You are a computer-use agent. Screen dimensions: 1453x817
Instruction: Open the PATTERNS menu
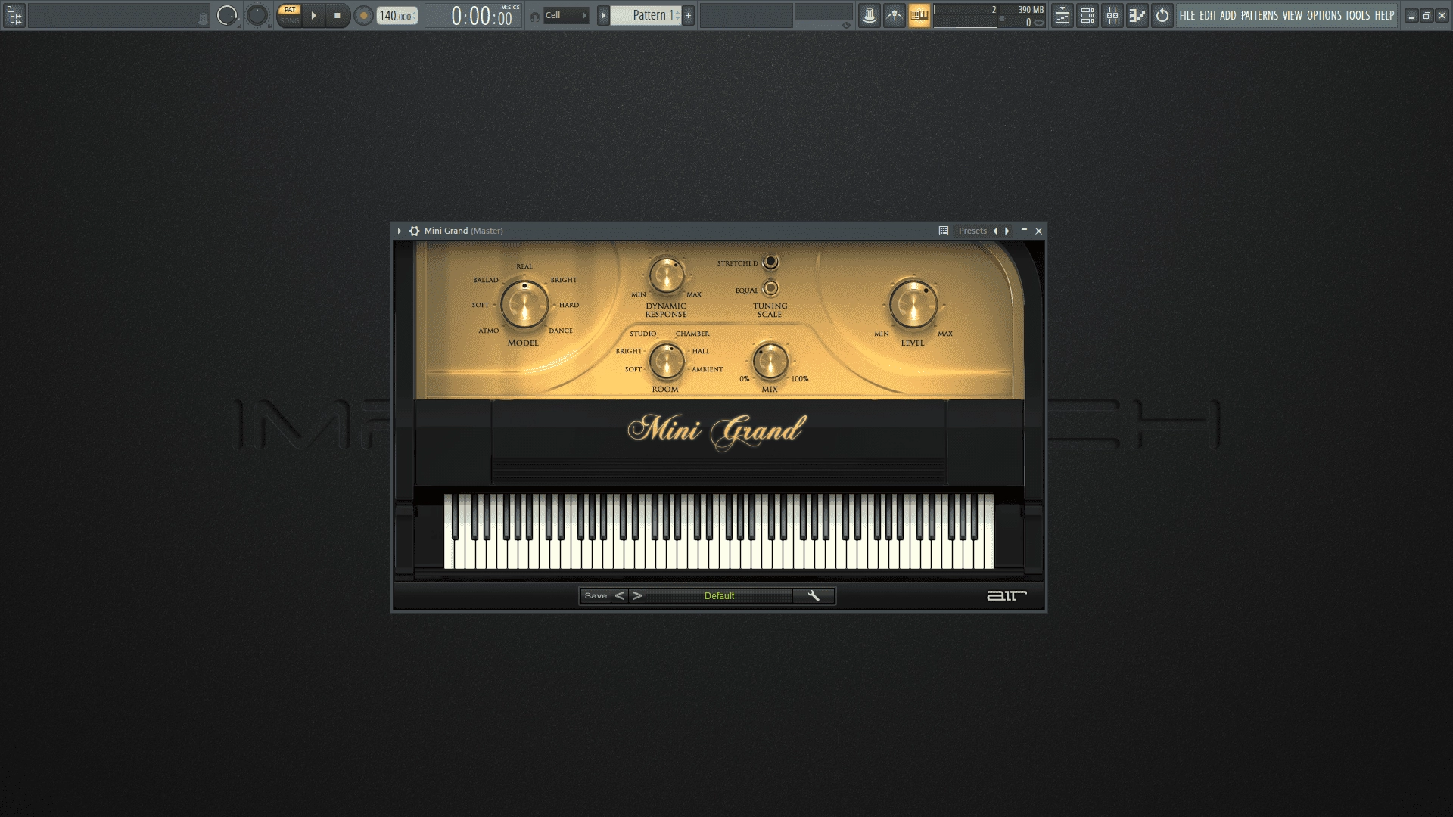pyautogui.click(x=1259, y=15)
